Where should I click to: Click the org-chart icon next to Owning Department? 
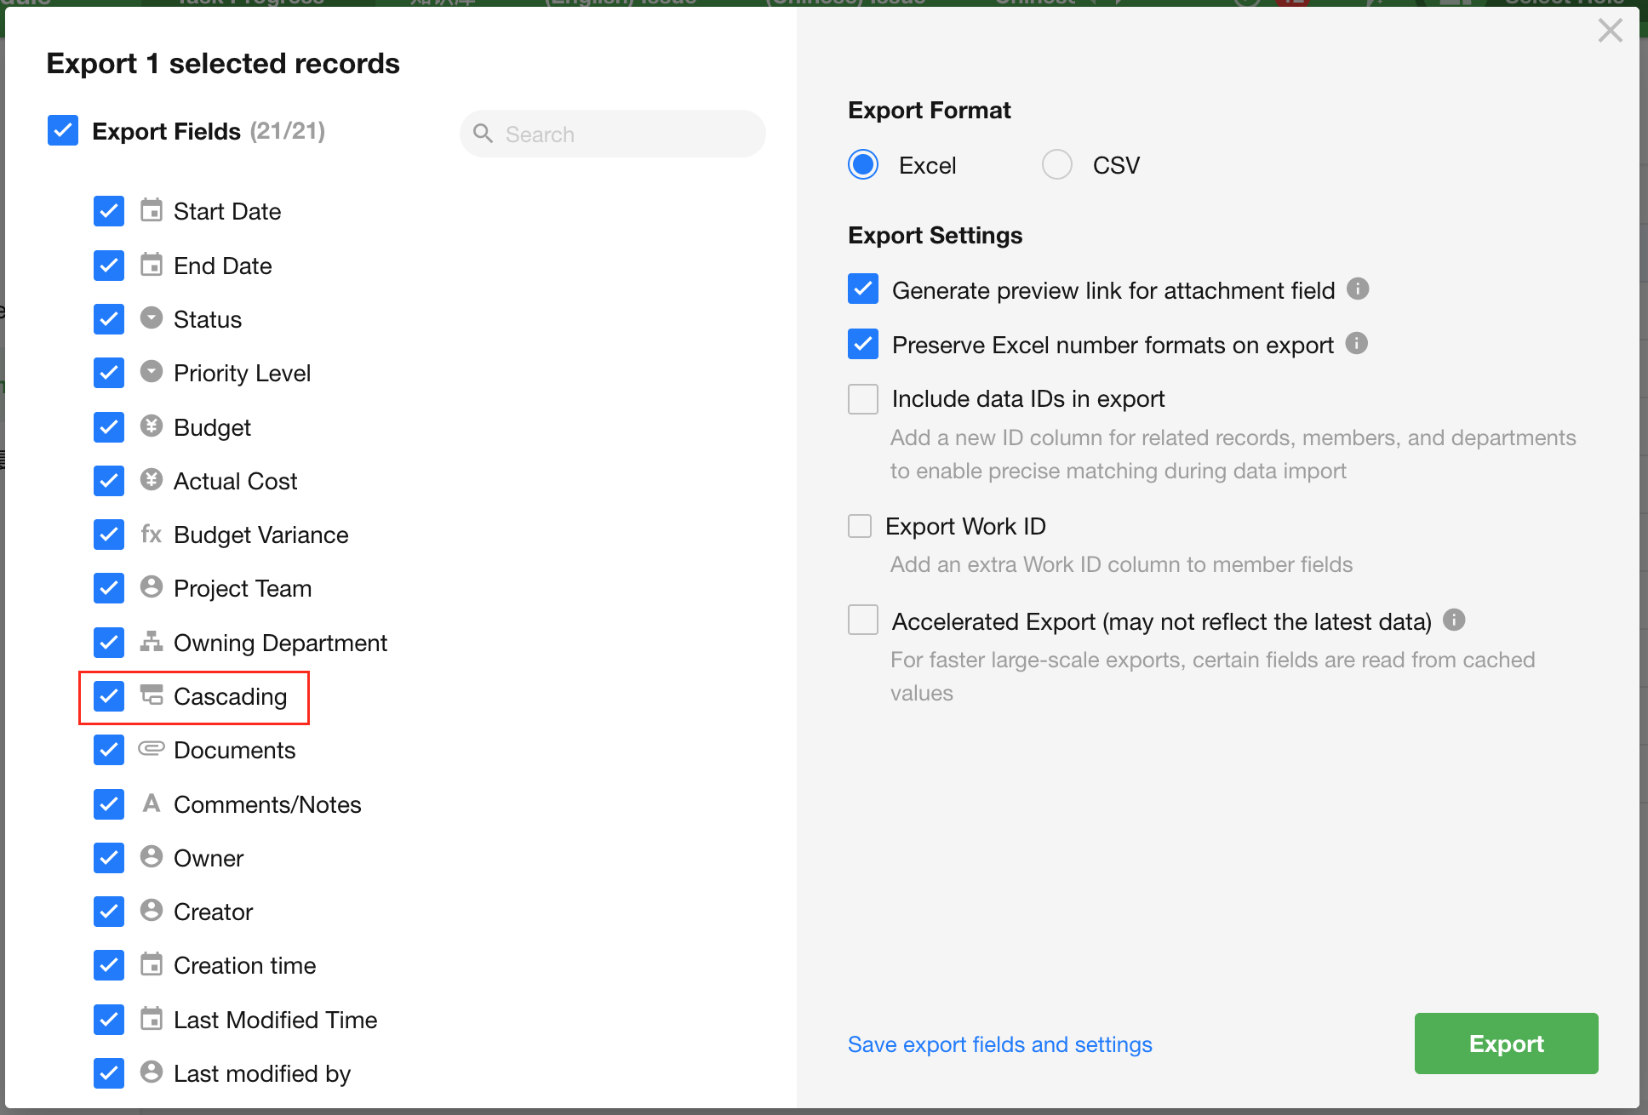click(152, 642)
